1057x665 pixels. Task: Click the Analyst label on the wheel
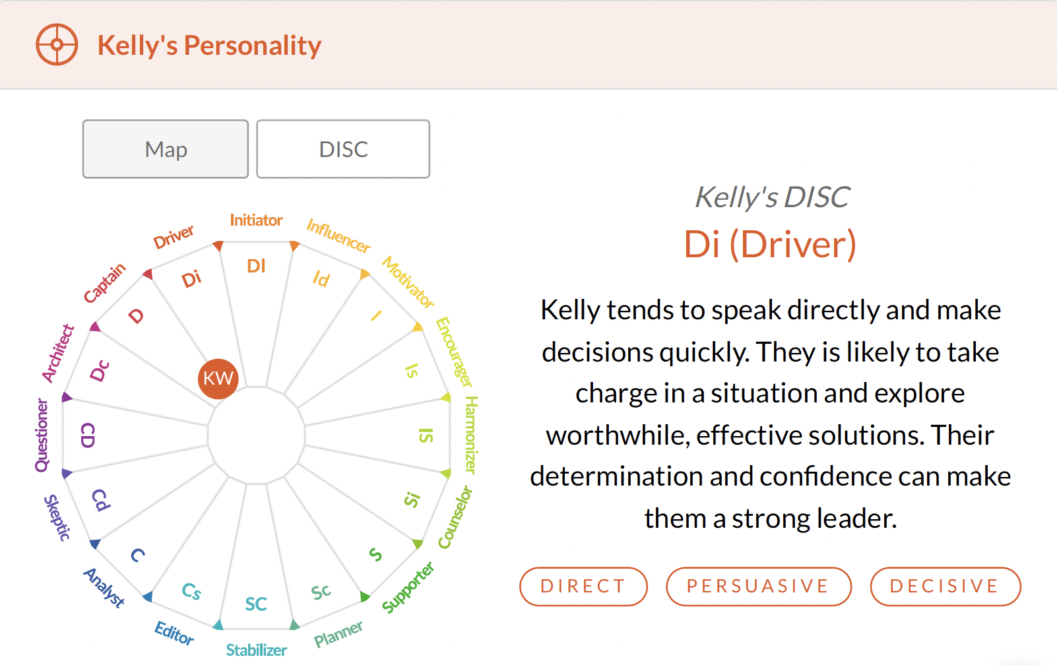coord(104,588)
